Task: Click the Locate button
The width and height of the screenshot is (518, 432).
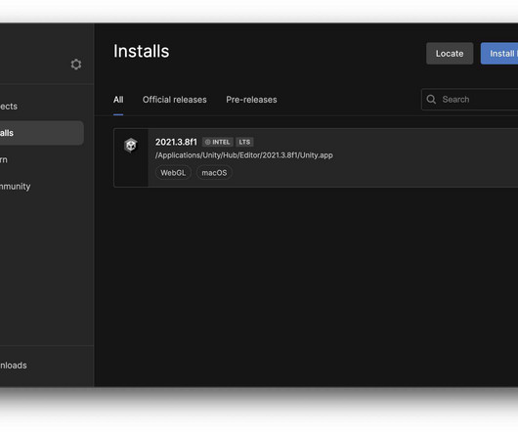Action: [450, 54]
